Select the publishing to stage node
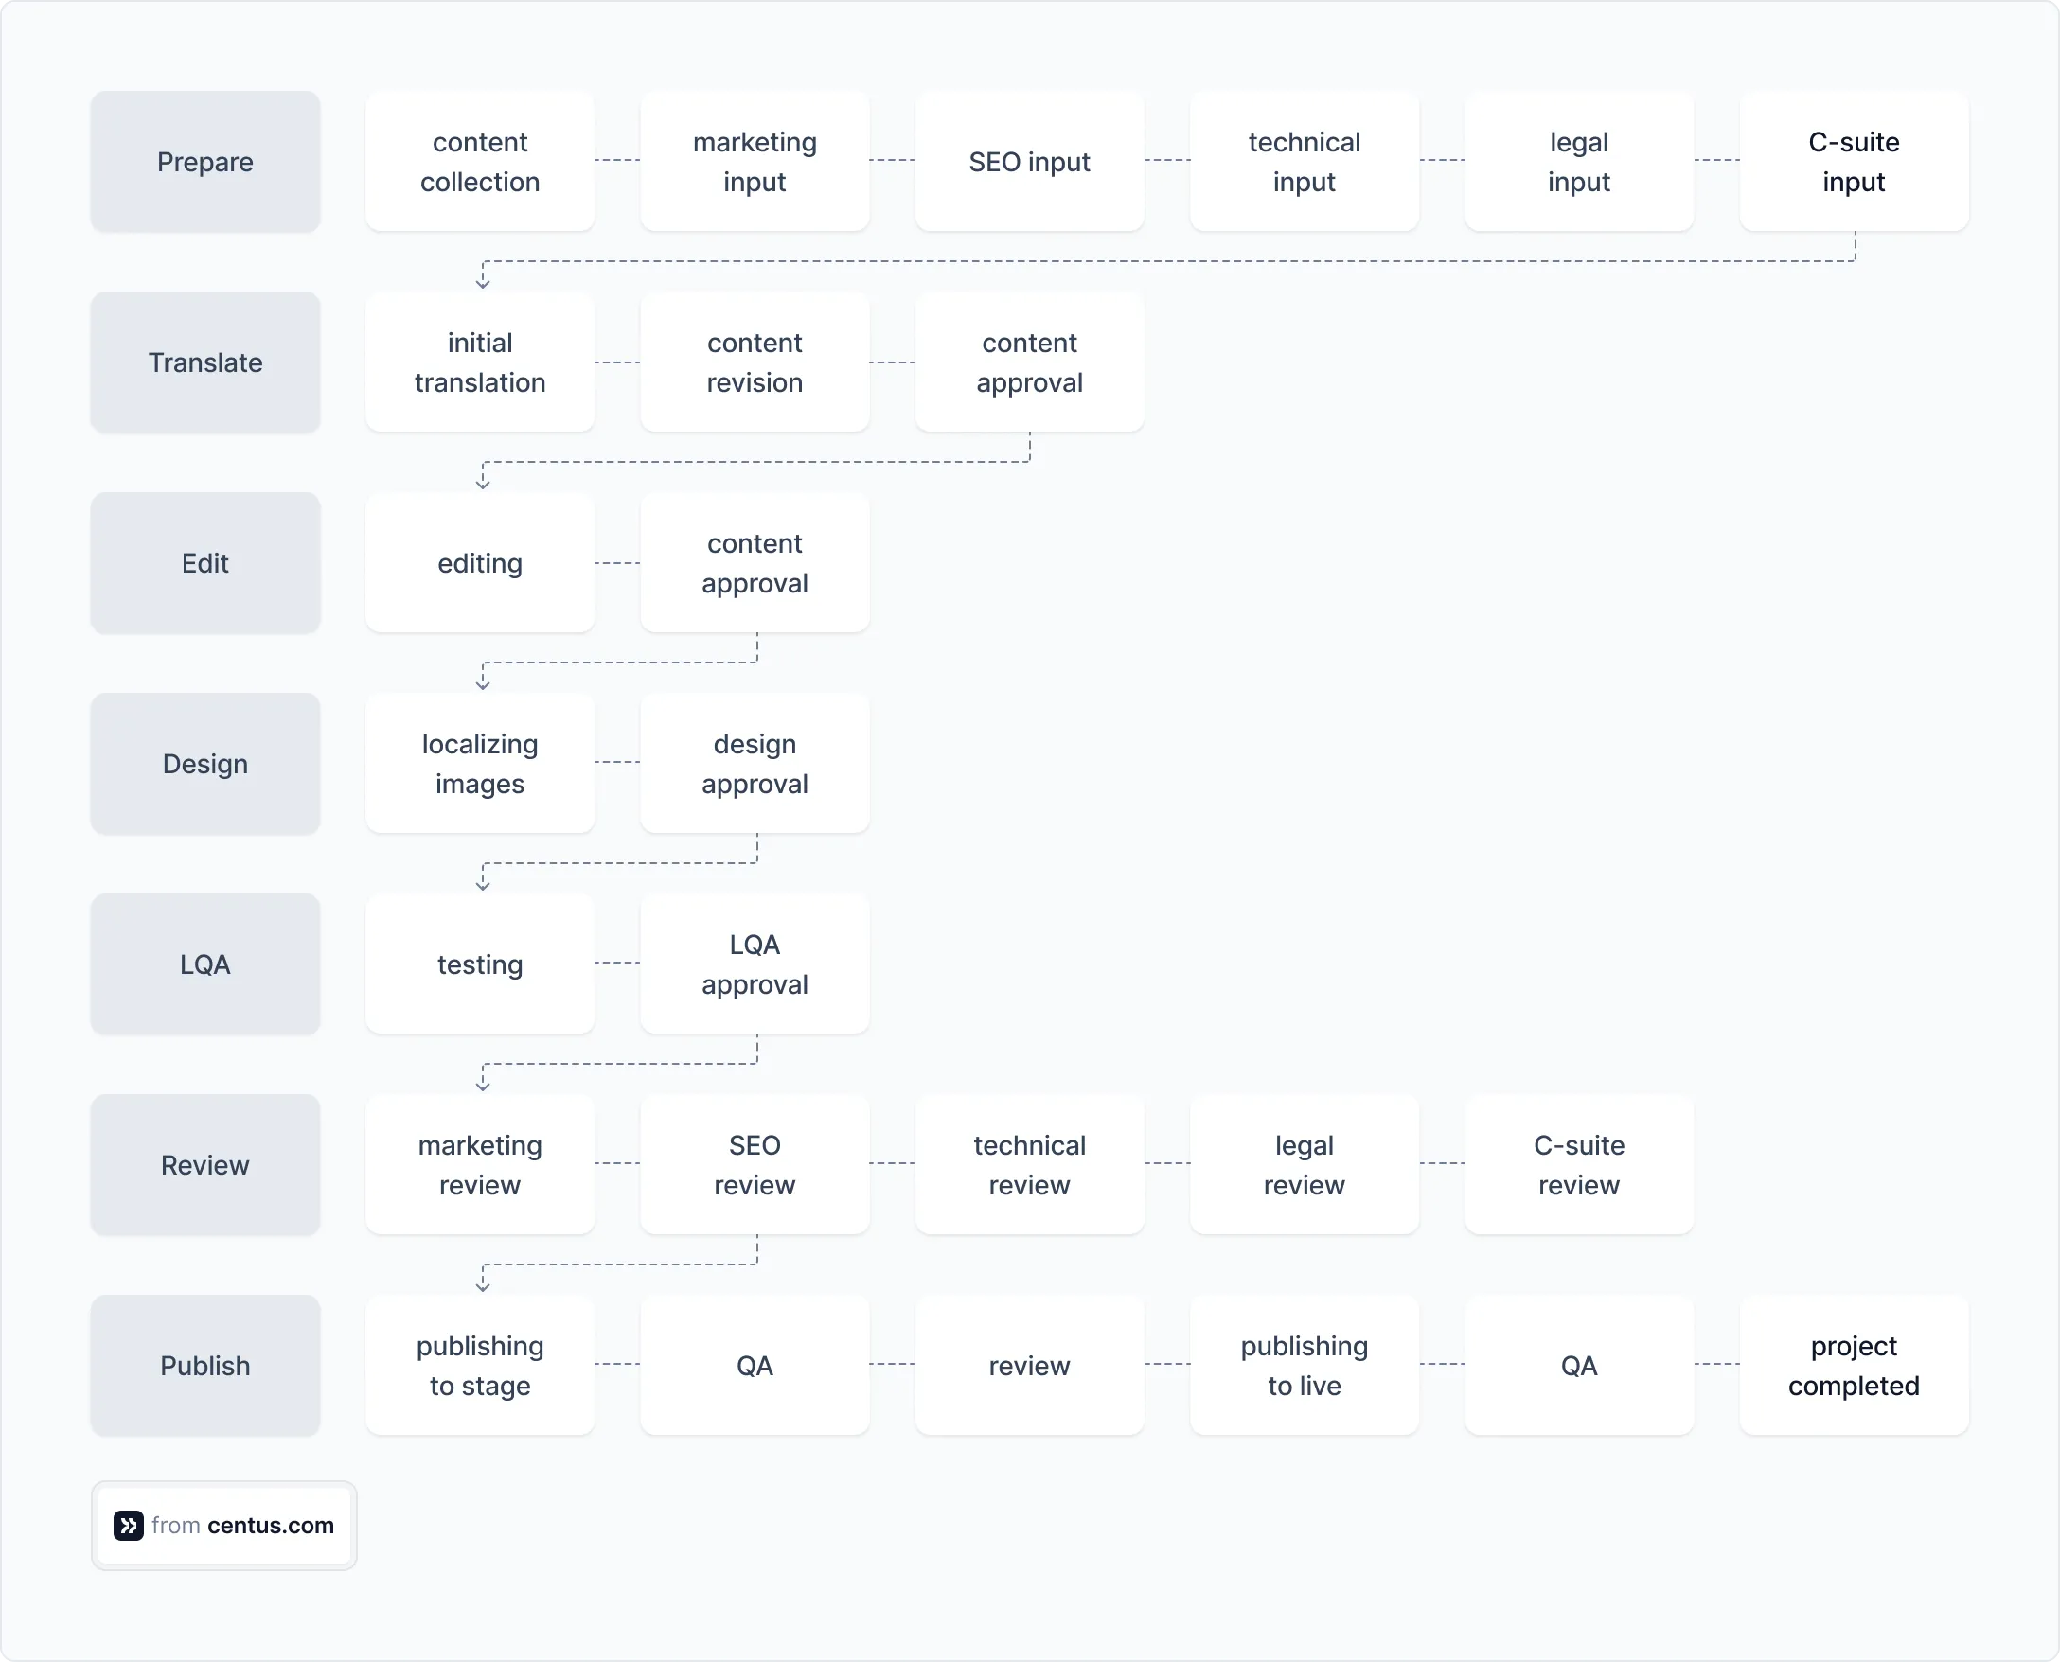The width and height of the screenshot is (2060, 1662). click(479, 1365)
